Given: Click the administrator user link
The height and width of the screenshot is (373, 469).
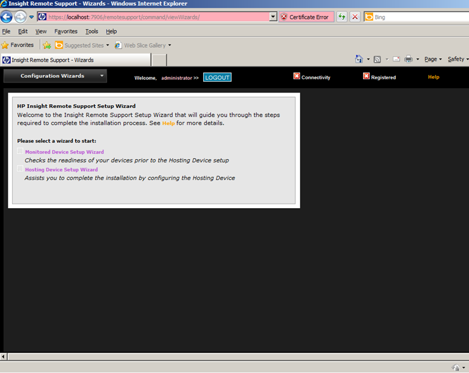Looking at the screenshot, I should tap(176, 77).
